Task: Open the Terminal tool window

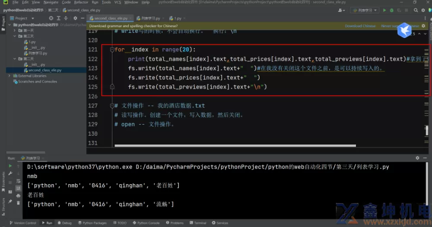Action: pos(198,223)
